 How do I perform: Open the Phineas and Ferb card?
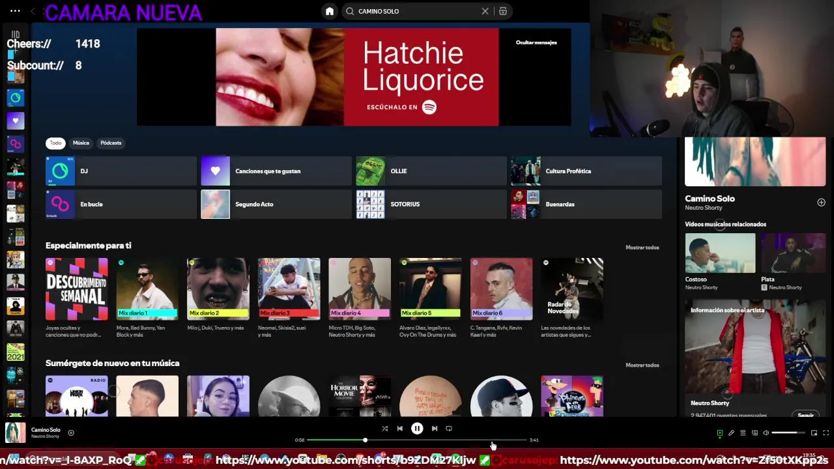572,396
